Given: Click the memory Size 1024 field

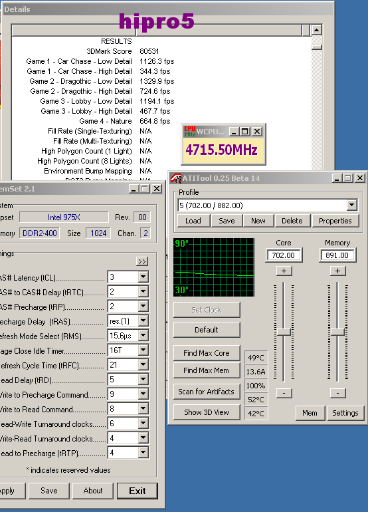Looking at the screenshot, I should [x=98, y=233].
